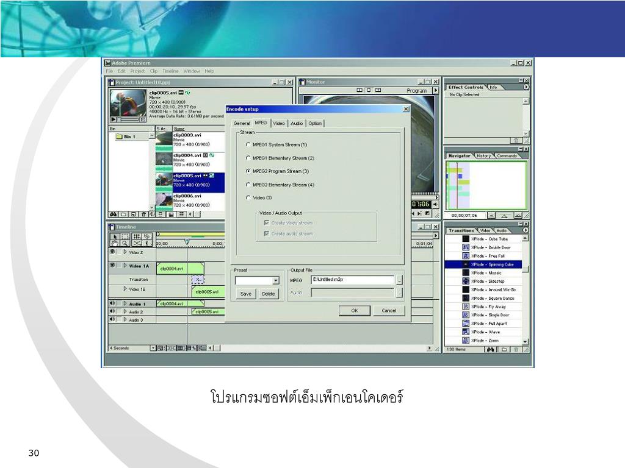Click the Delete preset button

pos(269,294)
